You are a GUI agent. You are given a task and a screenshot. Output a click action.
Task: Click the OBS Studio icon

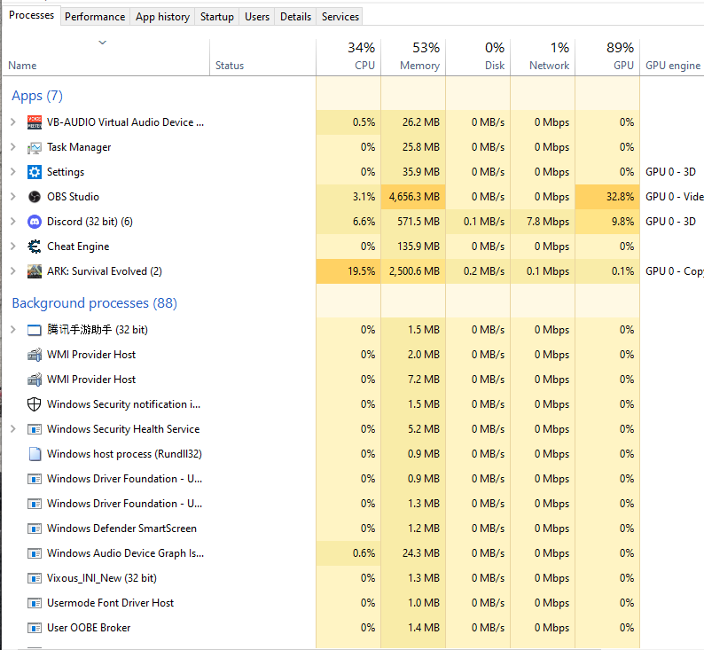point(34,197)
